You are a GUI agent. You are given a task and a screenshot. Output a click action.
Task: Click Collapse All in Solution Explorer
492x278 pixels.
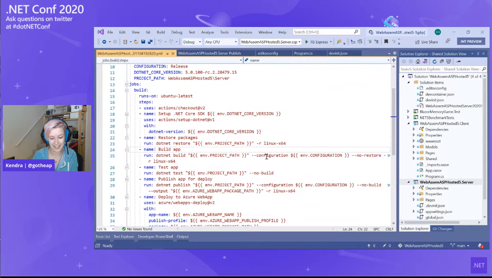pyautogui.click(x=442, y=61)
